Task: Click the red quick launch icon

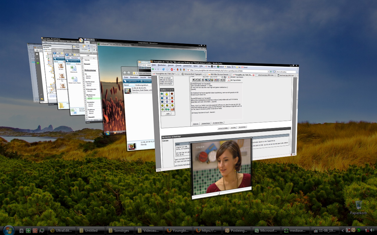Action: click(x=35, y=231)
